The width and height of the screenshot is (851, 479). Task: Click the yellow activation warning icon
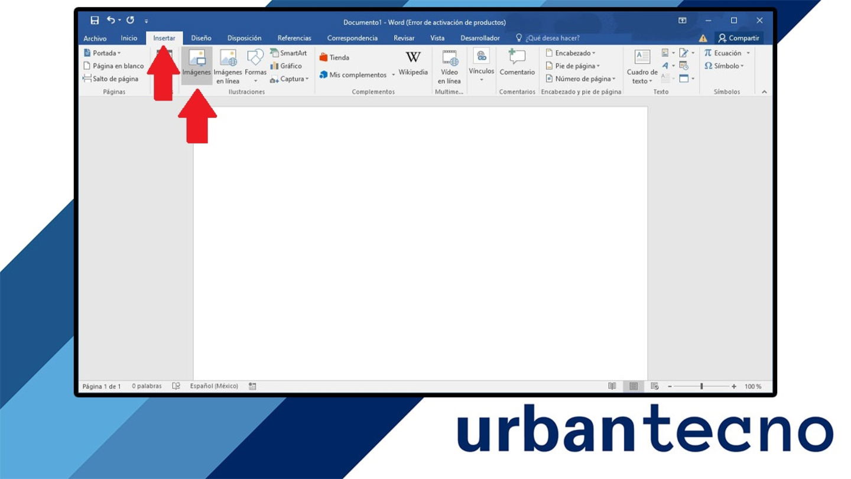[x=703, y=38]
